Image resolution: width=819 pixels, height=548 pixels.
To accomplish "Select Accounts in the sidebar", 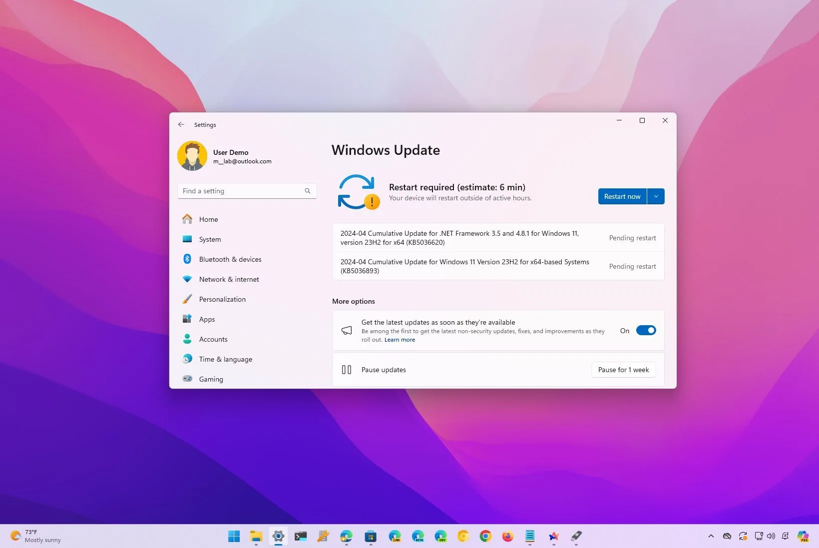I will click(213, 339).
